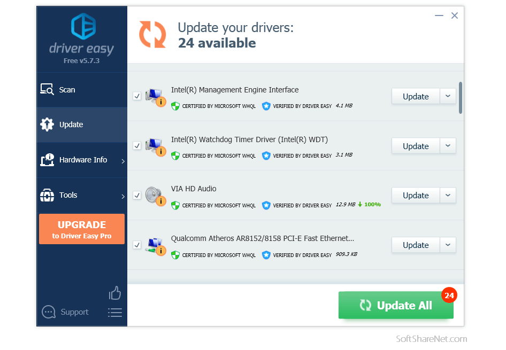Open the hamburger menu icon in sidebar
This screenshot has height=350, width=506.
click(115, 312)
